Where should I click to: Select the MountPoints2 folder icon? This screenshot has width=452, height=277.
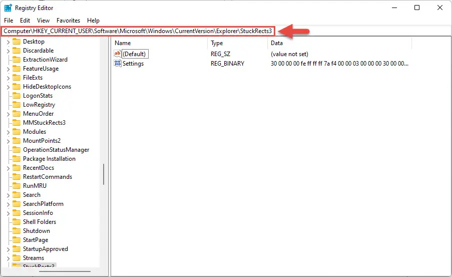click(x=17, y=141)
